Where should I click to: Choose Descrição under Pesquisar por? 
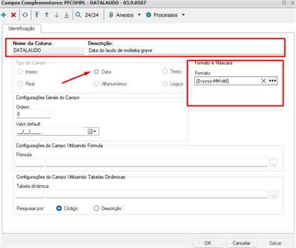click(96, 208)
